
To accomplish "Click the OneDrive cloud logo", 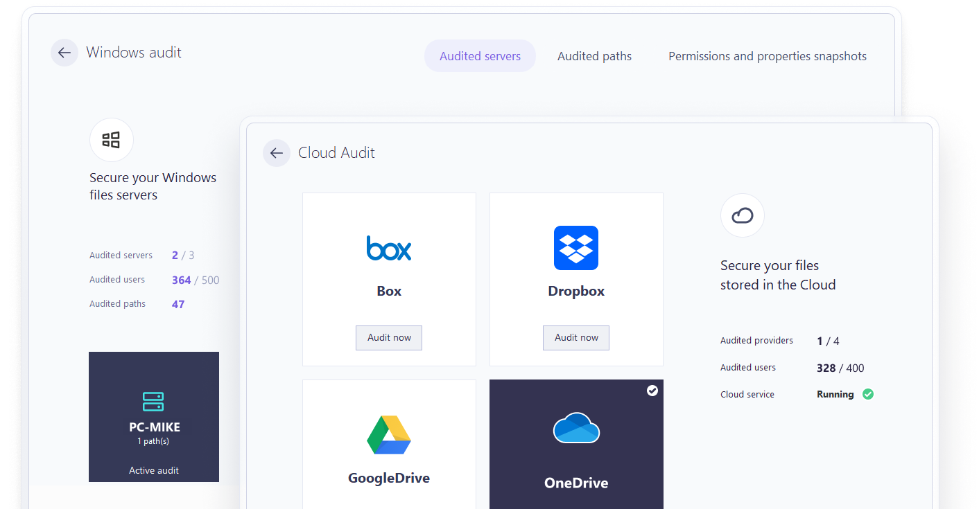I will (576, 427).
